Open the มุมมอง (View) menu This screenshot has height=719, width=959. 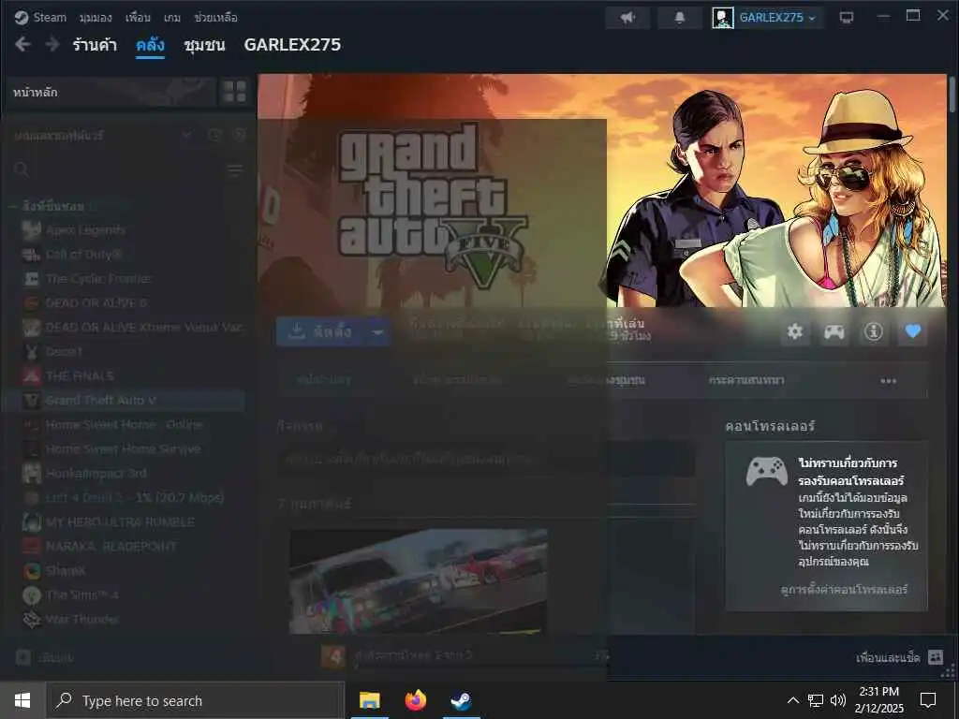(x=96, y=18)
